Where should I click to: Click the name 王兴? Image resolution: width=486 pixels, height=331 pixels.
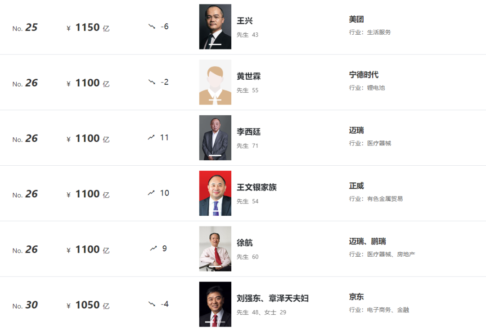tap(245, 21)
